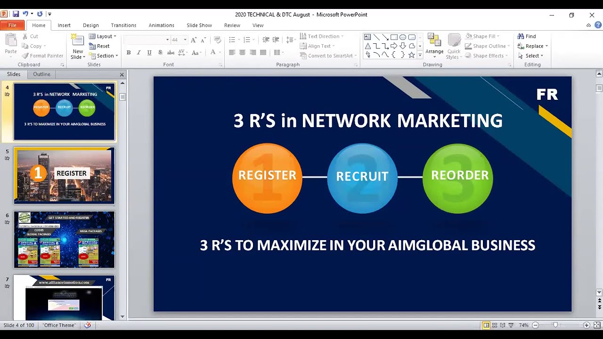The height and width of the screenshot is (339, 603).
Task: Align text to the right
Action: pos(253,53)
